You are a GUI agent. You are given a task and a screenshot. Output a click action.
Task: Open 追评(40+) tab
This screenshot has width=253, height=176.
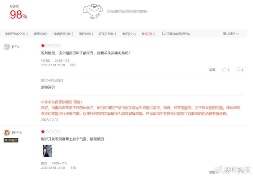coord(86,34)
